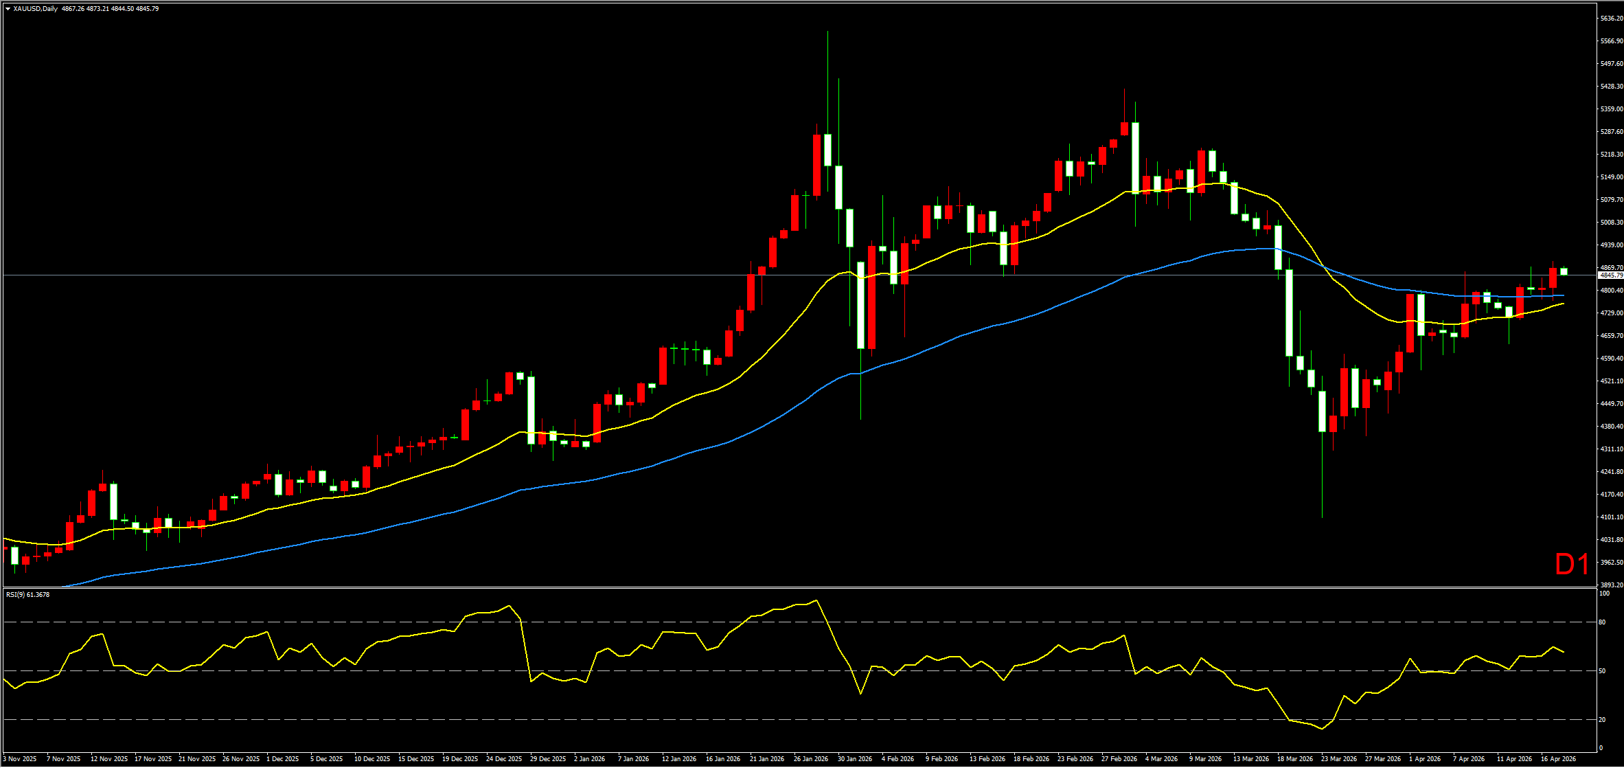Click the latest green candle at chart's right edge
This screenshot has height=768, width=1624.
[x=1564, y=271]
